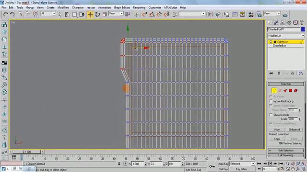This screenshot has height=172, width=307.
Task: Toggle the Percent Snap icon
Action: [x=159, y=14]
